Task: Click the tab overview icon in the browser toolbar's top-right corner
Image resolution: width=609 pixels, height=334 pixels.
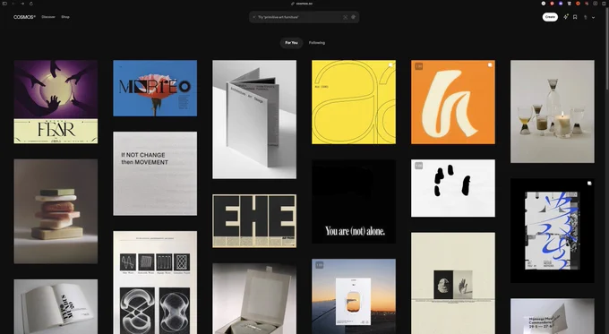Action: (604, 4)
